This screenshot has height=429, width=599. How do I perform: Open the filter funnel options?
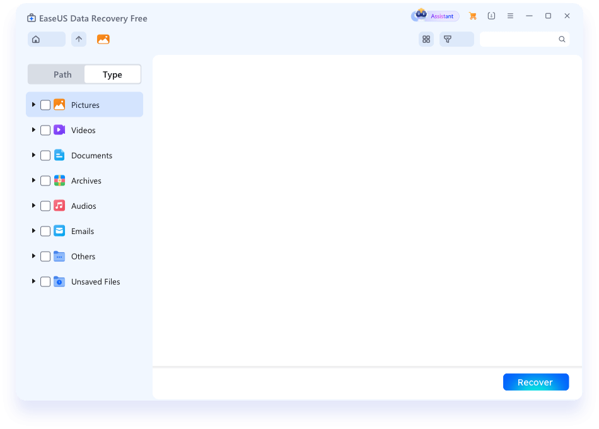click(x=448, y=39)
